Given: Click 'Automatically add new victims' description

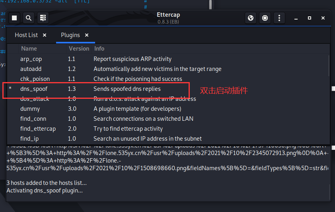Looking at the screenshot, I should [158, 69].
